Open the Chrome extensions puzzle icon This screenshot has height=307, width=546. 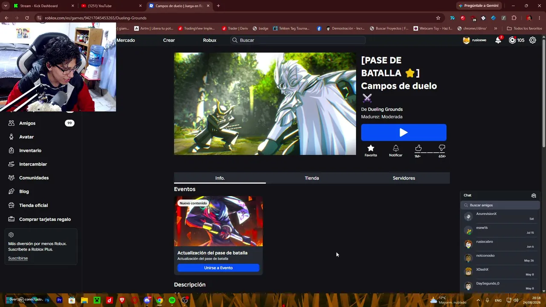[514, 18]
